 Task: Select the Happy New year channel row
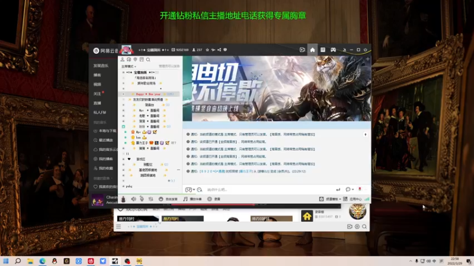pyautogui.click(x=150, y=94)
